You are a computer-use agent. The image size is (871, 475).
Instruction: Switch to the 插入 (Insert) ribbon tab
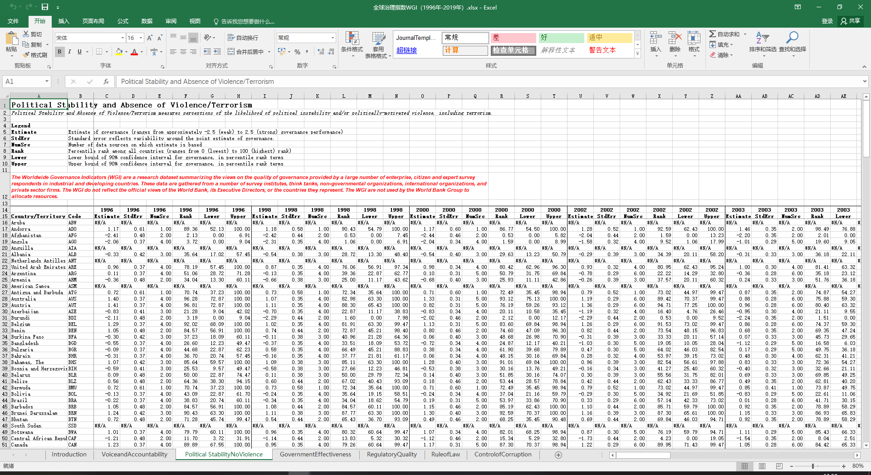click(x=64, y=21)
